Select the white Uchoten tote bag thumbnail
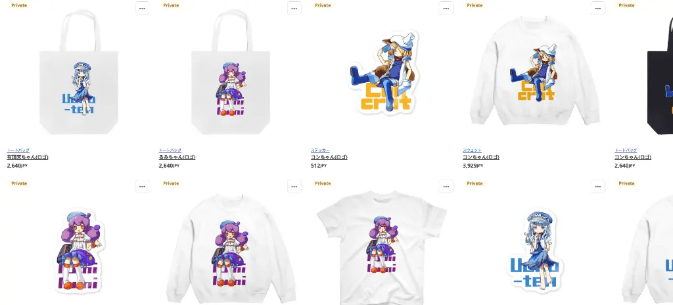The height and width of the screenshot is (305, 673). point(79,72)
